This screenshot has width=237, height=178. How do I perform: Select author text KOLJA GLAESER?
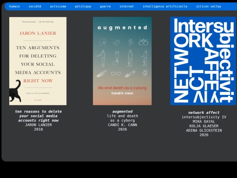tap(204, 126)
